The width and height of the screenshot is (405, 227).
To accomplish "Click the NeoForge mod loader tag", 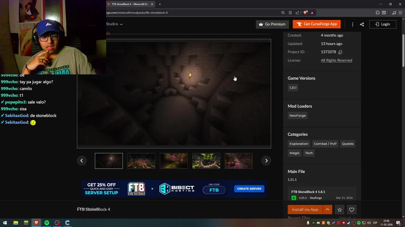I will point(297,116).
